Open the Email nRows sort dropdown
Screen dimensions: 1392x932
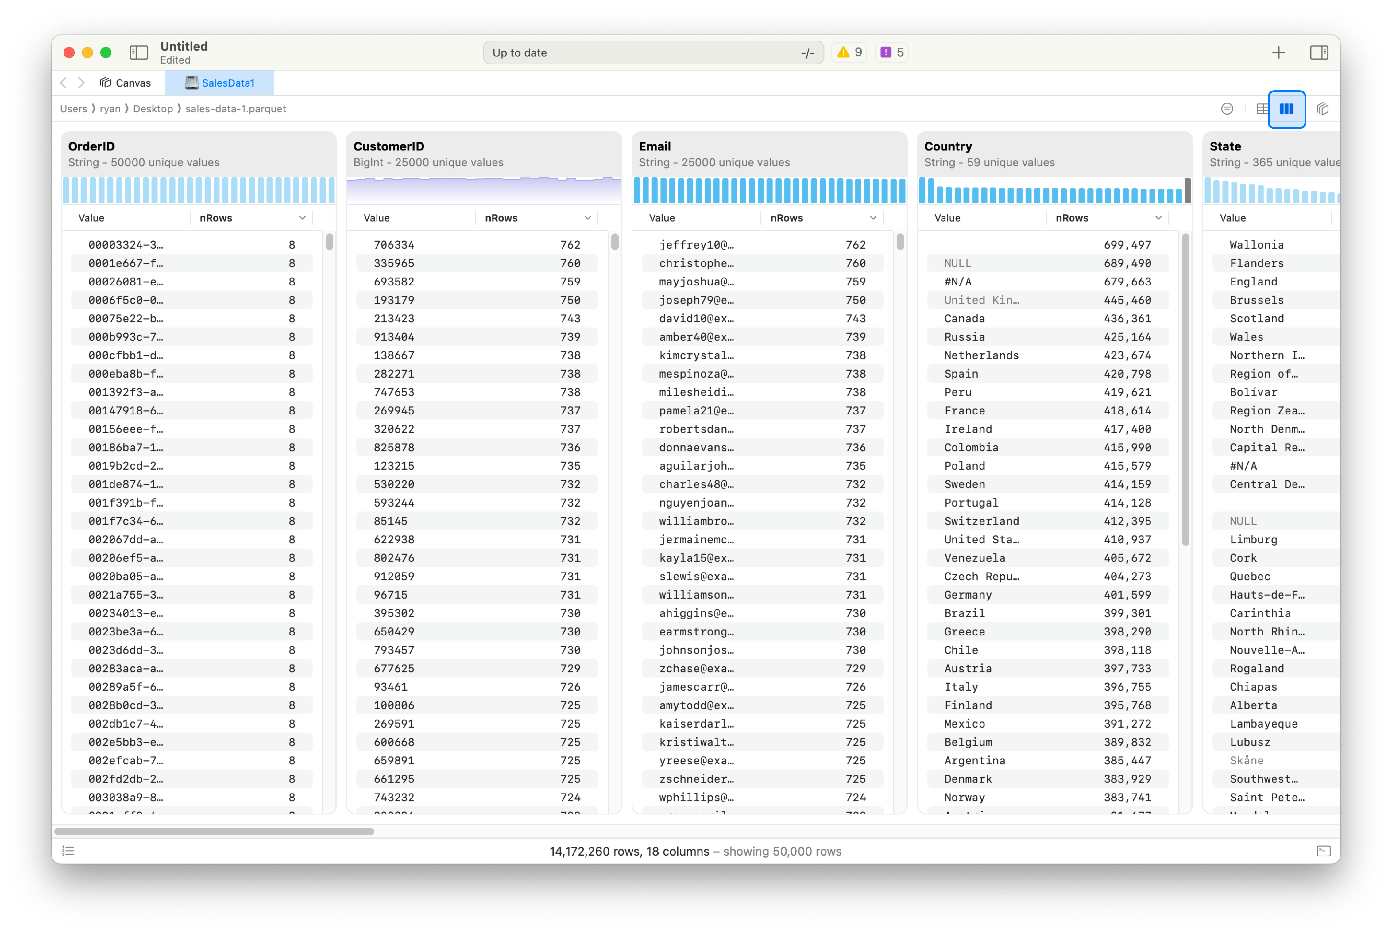(873, 218)
